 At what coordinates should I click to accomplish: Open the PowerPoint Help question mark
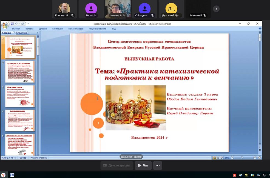click(260, 28)
